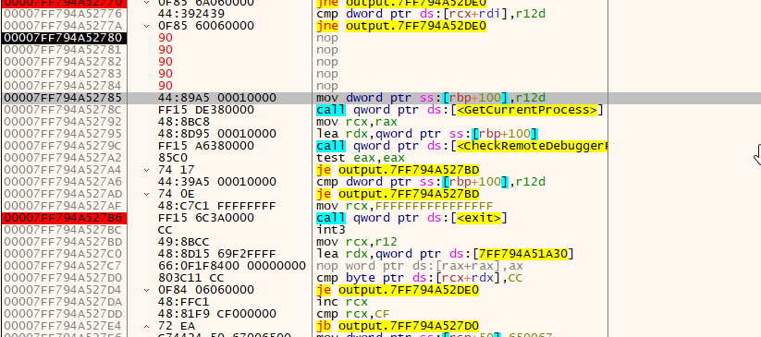Select instruction cmp dword ptr ds:[rcx+rdi],r12d
The image size is (761, 337).
point(431,14)
